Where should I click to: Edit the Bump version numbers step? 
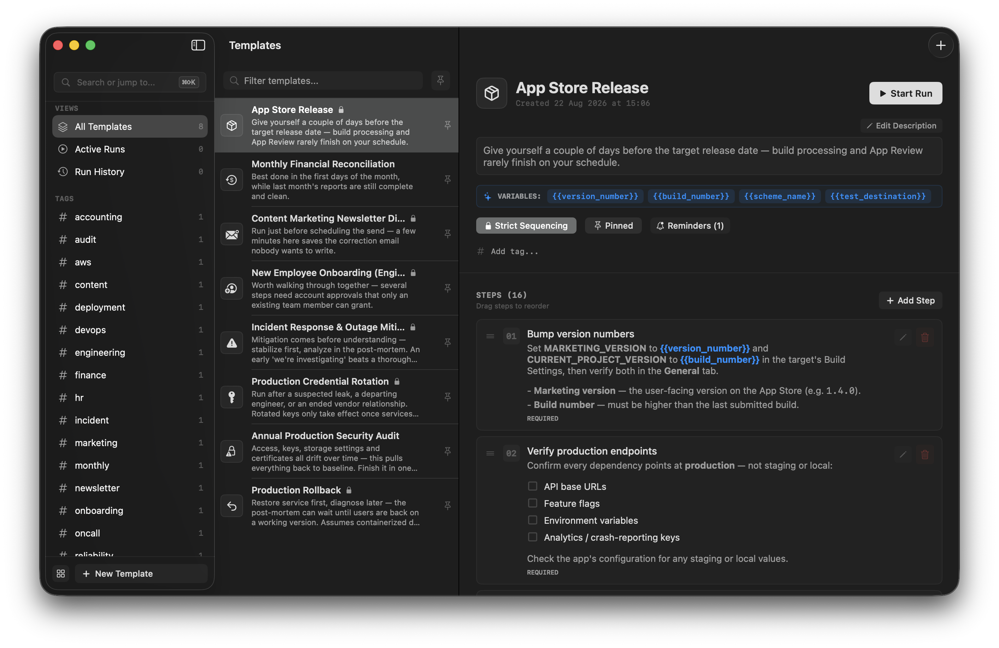(903, 337)
